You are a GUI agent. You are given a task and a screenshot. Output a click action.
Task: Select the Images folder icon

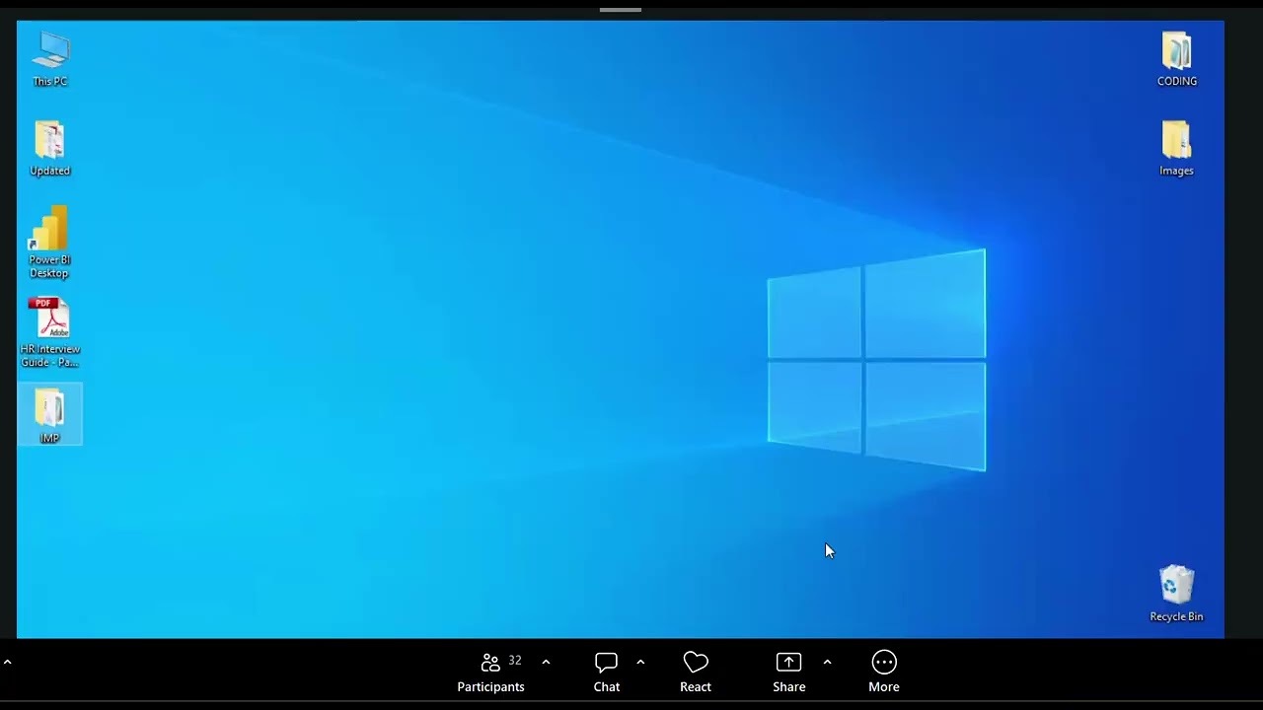pos(1176,149)
